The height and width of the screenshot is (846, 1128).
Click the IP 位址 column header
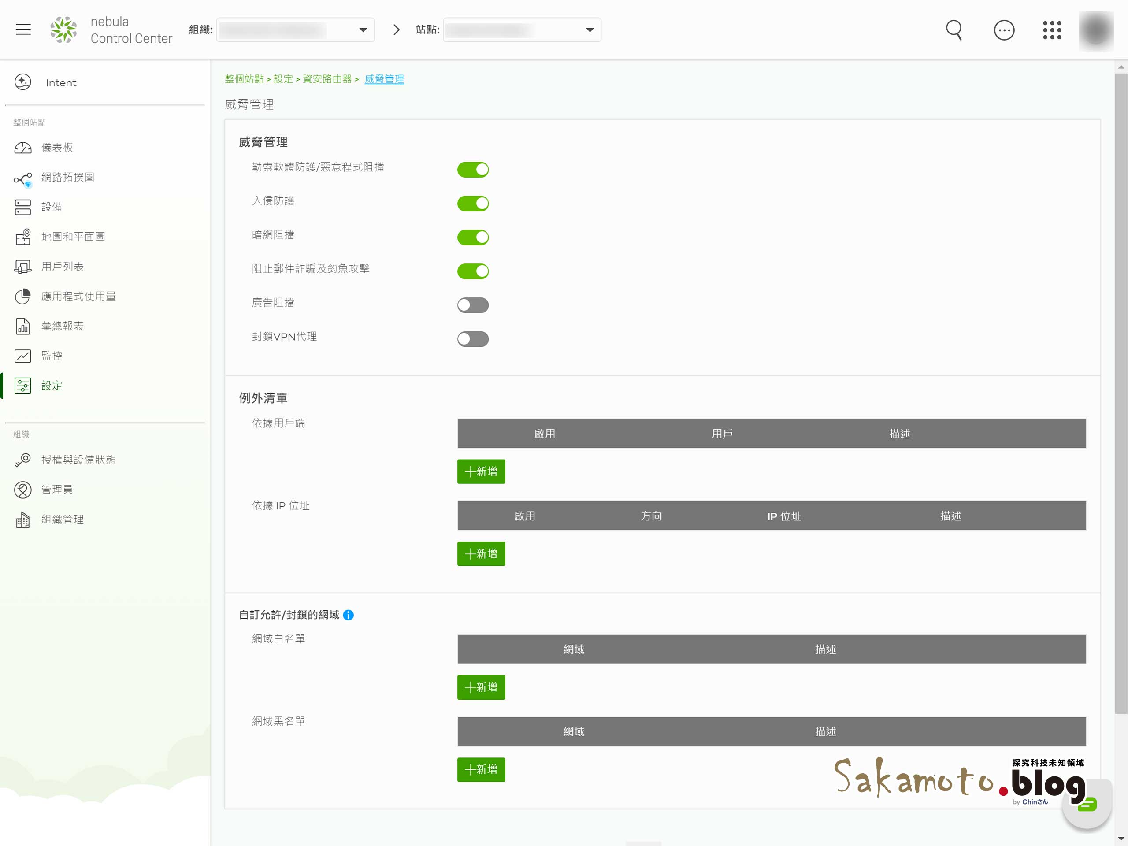(784, 516)
